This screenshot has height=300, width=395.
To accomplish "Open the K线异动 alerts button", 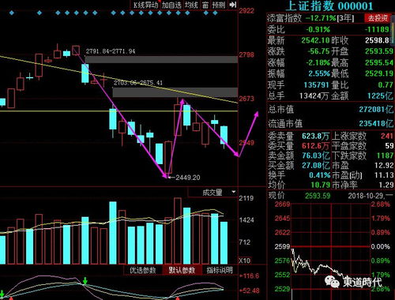I will tap(145, 5).
